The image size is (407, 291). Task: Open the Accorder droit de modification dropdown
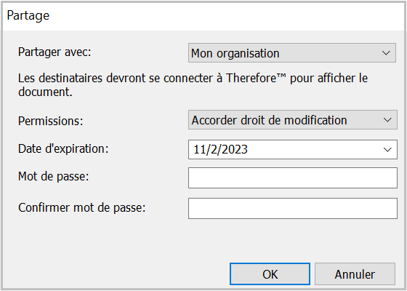tap(292, 120)
